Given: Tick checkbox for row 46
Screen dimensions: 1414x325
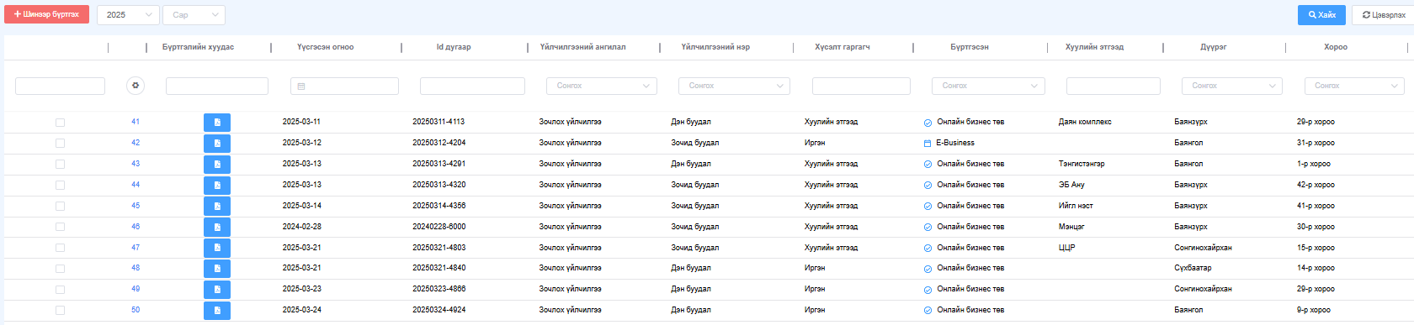Looking at the screenshot, I should (x=60, y=227).
